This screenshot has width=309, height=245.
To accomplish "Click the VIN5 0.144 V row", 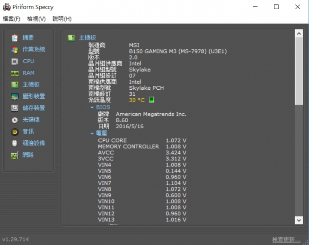I will 142,171.
